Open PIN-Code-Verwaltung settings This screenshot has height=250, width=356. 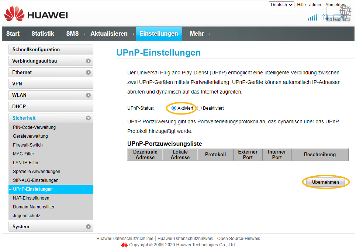(x=34, y=127)
